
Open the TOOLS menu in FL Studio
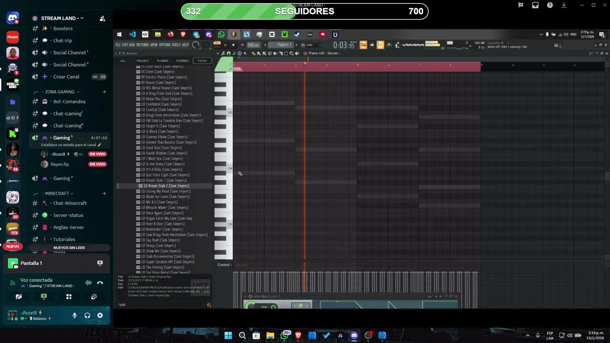pos(176,45)
